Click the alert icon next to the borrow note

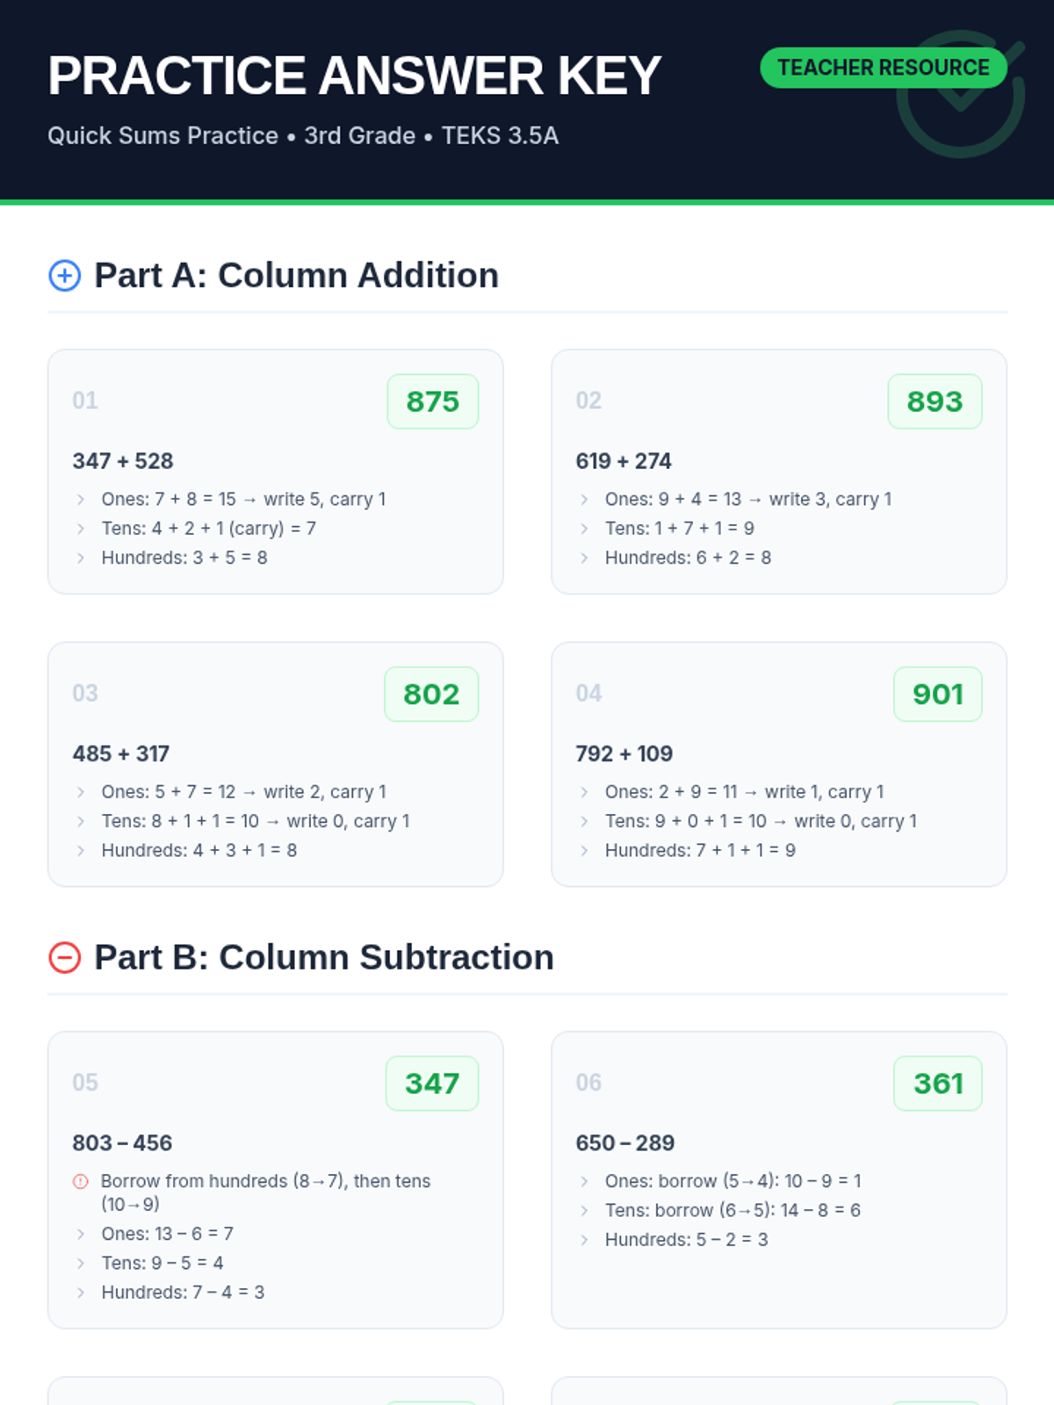click(81, 1182)
